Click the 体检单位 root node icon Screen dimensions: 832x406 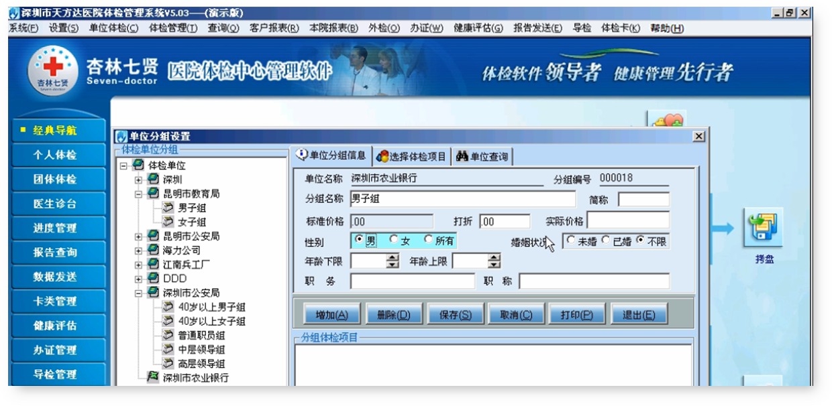(138, 165)
